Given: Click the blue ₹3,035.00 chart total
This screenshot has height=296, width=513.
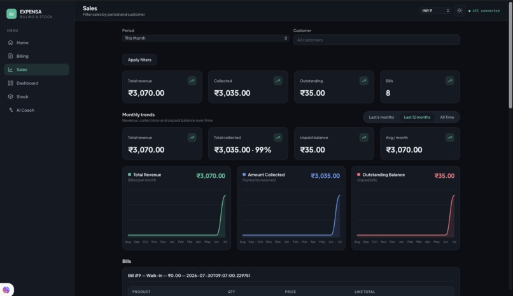Looking at the screenshot, I should pos(325,175).
